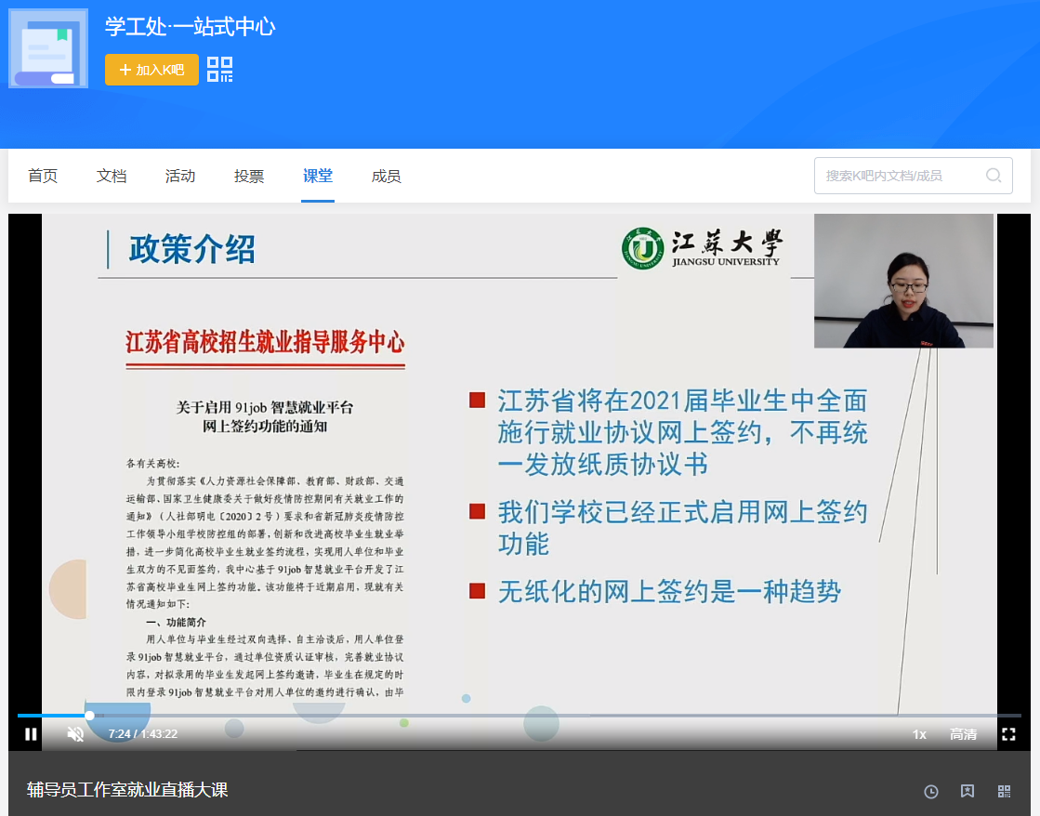Pause the video playback

click(x=31, y=734)
